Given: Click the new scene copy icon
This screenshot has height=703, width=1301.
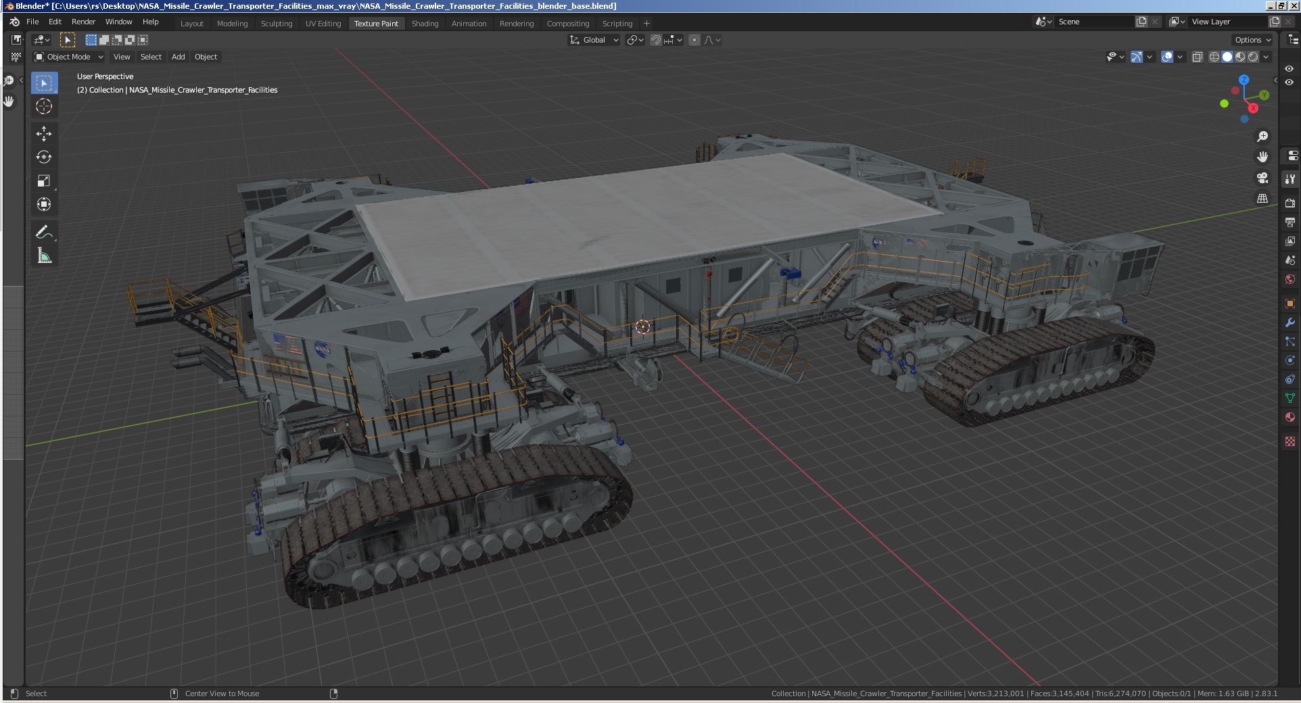Looking at the screenshot, I should coord(1141,22).
